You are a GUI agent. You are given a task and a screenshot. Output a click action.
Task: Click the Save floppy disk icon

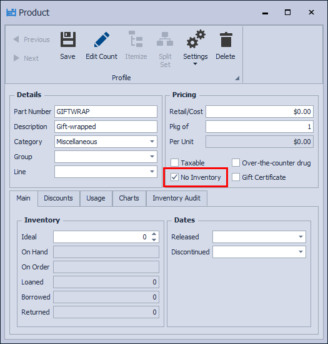pyautogui.click(x=68, y=39)
